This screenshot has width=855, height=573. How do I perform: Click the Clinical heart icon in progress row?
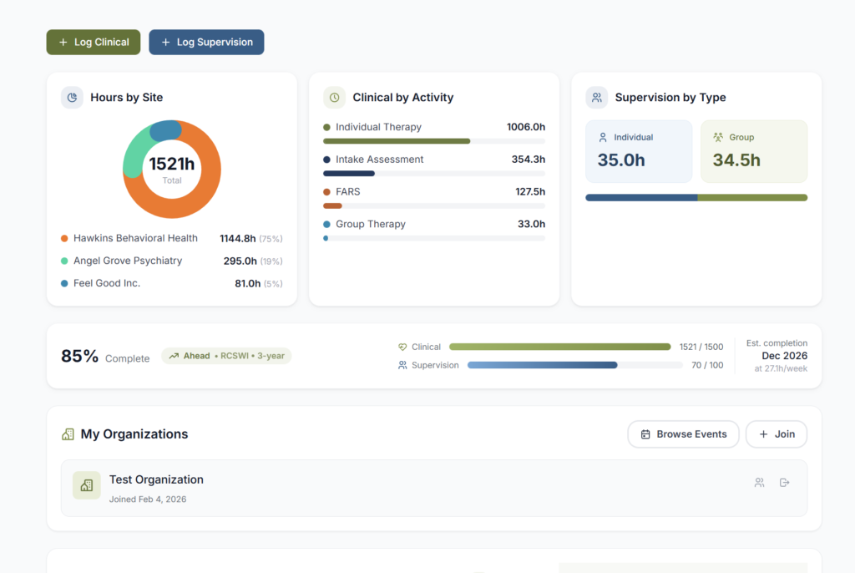(402, 347)
